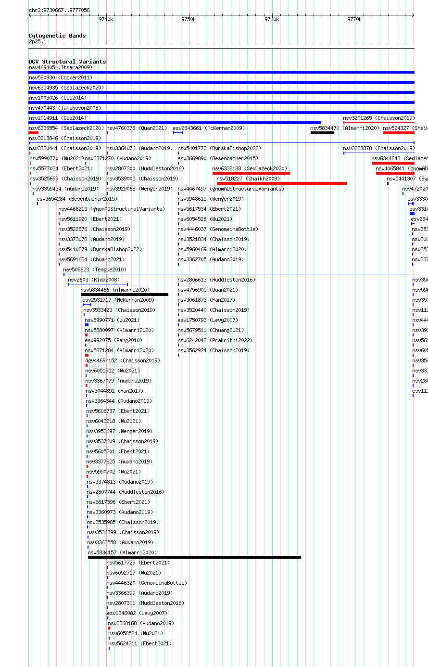Click the 9740k ruler tick label
Screen dimensions: 428x667
click(x=106, y=19)
